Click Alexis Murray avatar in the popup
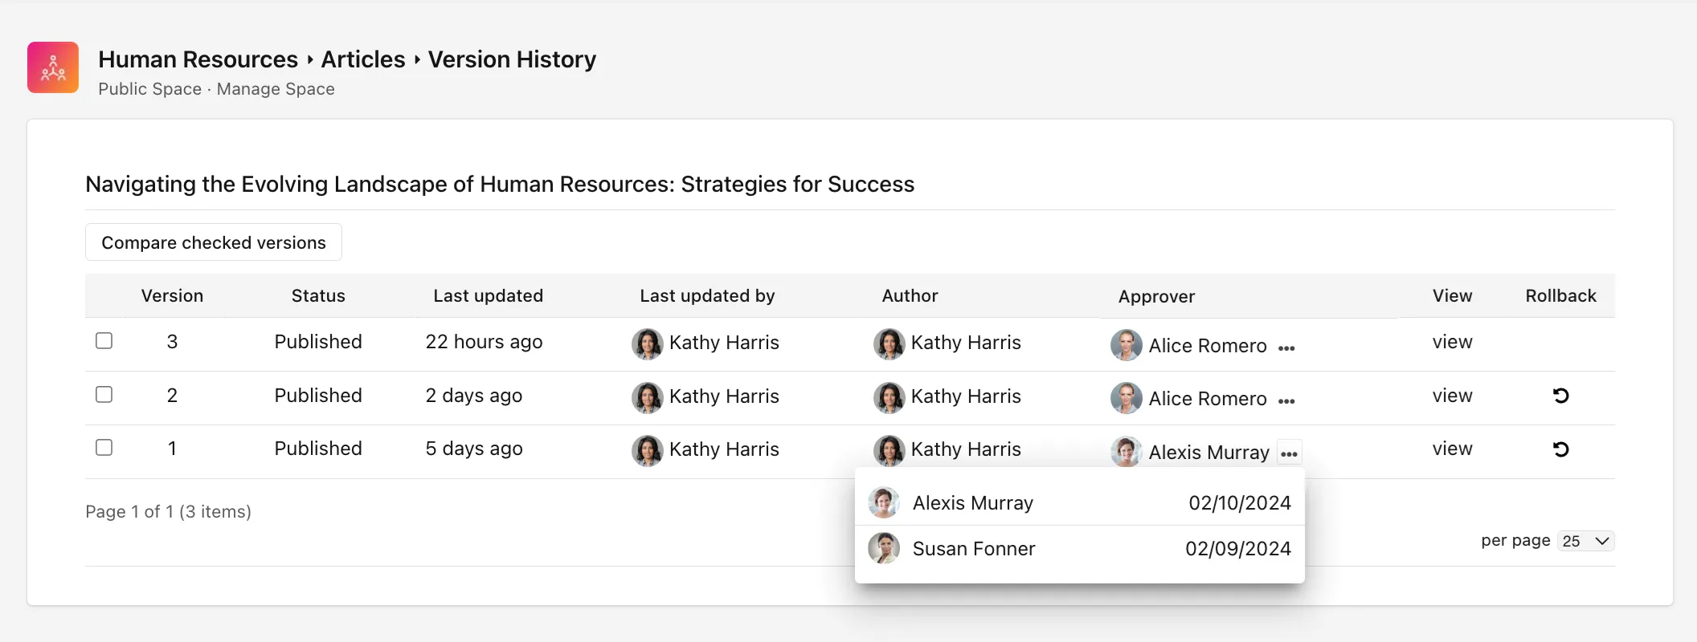 tap(884, 503)
